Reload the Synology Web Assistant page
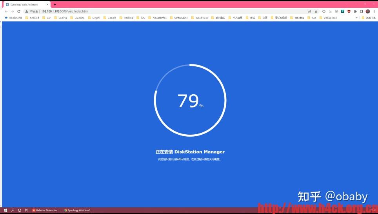The image size is (378, 214). click(x=19, y=11)
